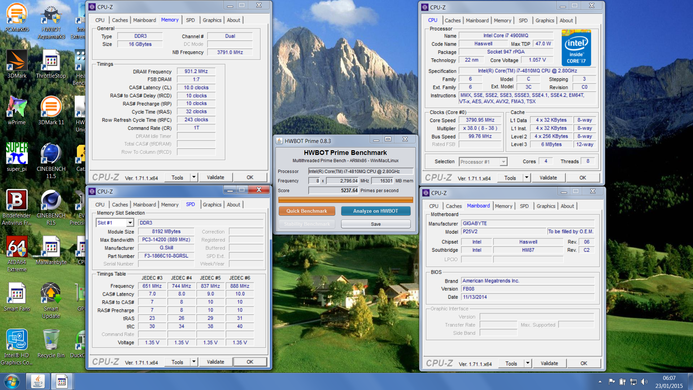Click Intel Core i7 4900MQ name value

[x=506, y=35]
